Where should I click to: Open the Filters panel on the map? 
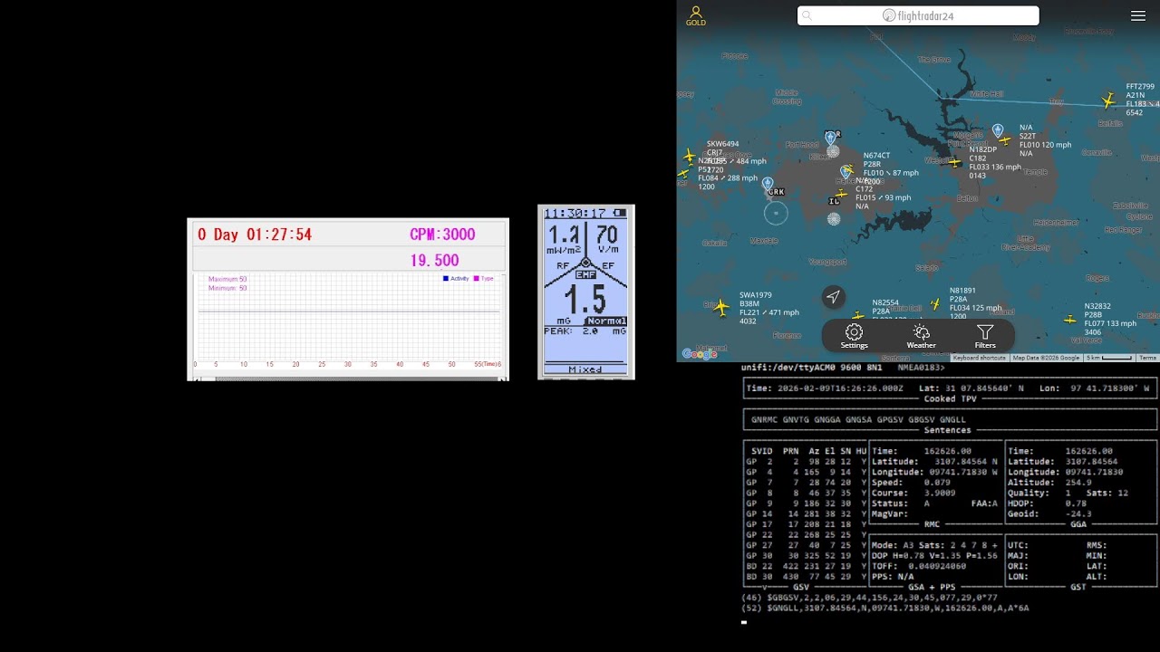coord(985,336)
